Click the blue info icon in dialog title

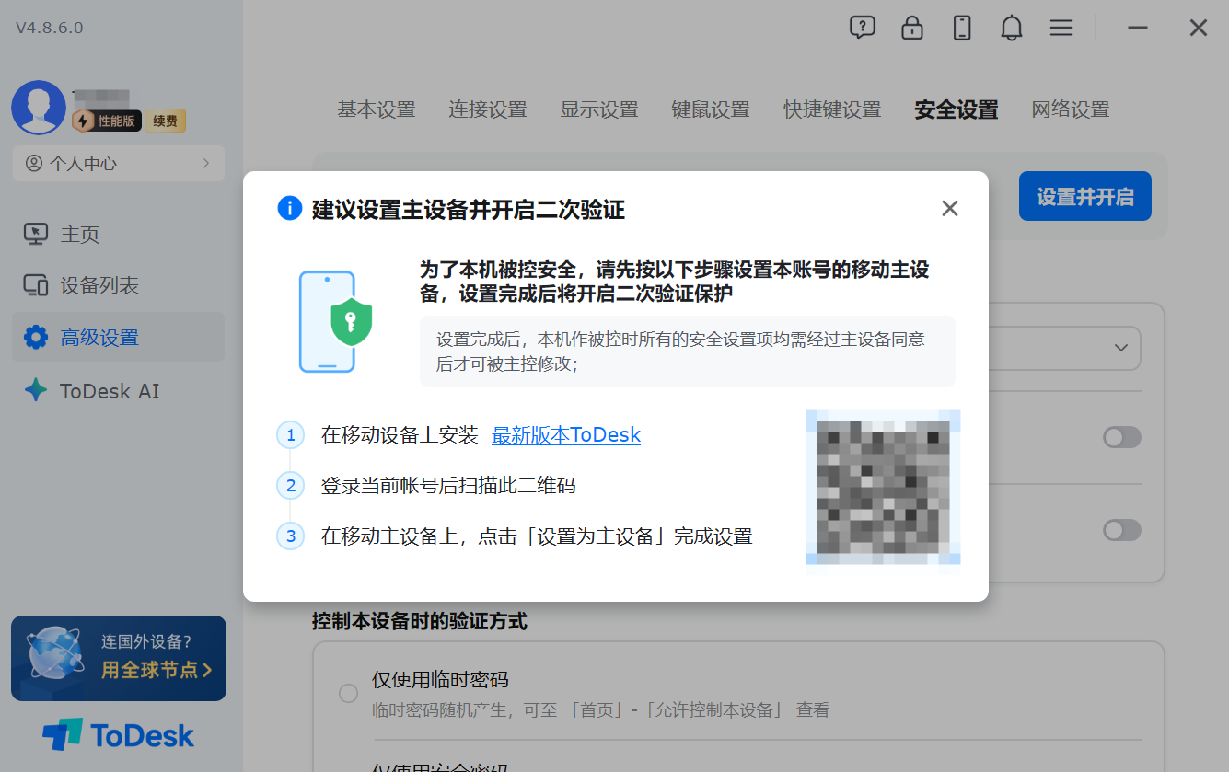click(x=290, y=208)
